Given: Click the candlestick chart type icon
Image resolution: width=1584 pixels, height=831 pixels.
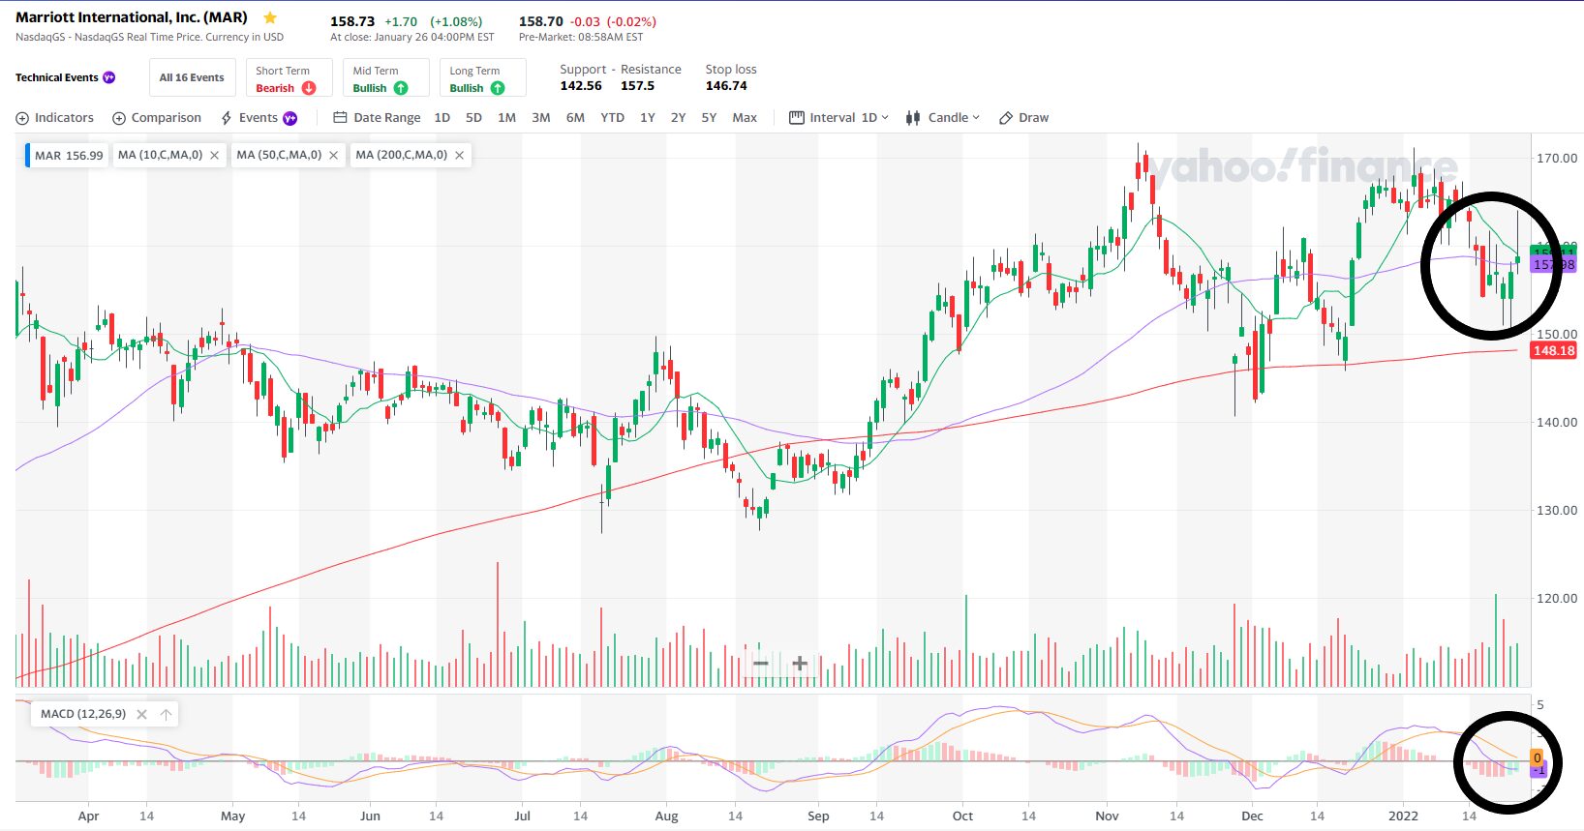Looking at the screenshot, I should (913, 118).
